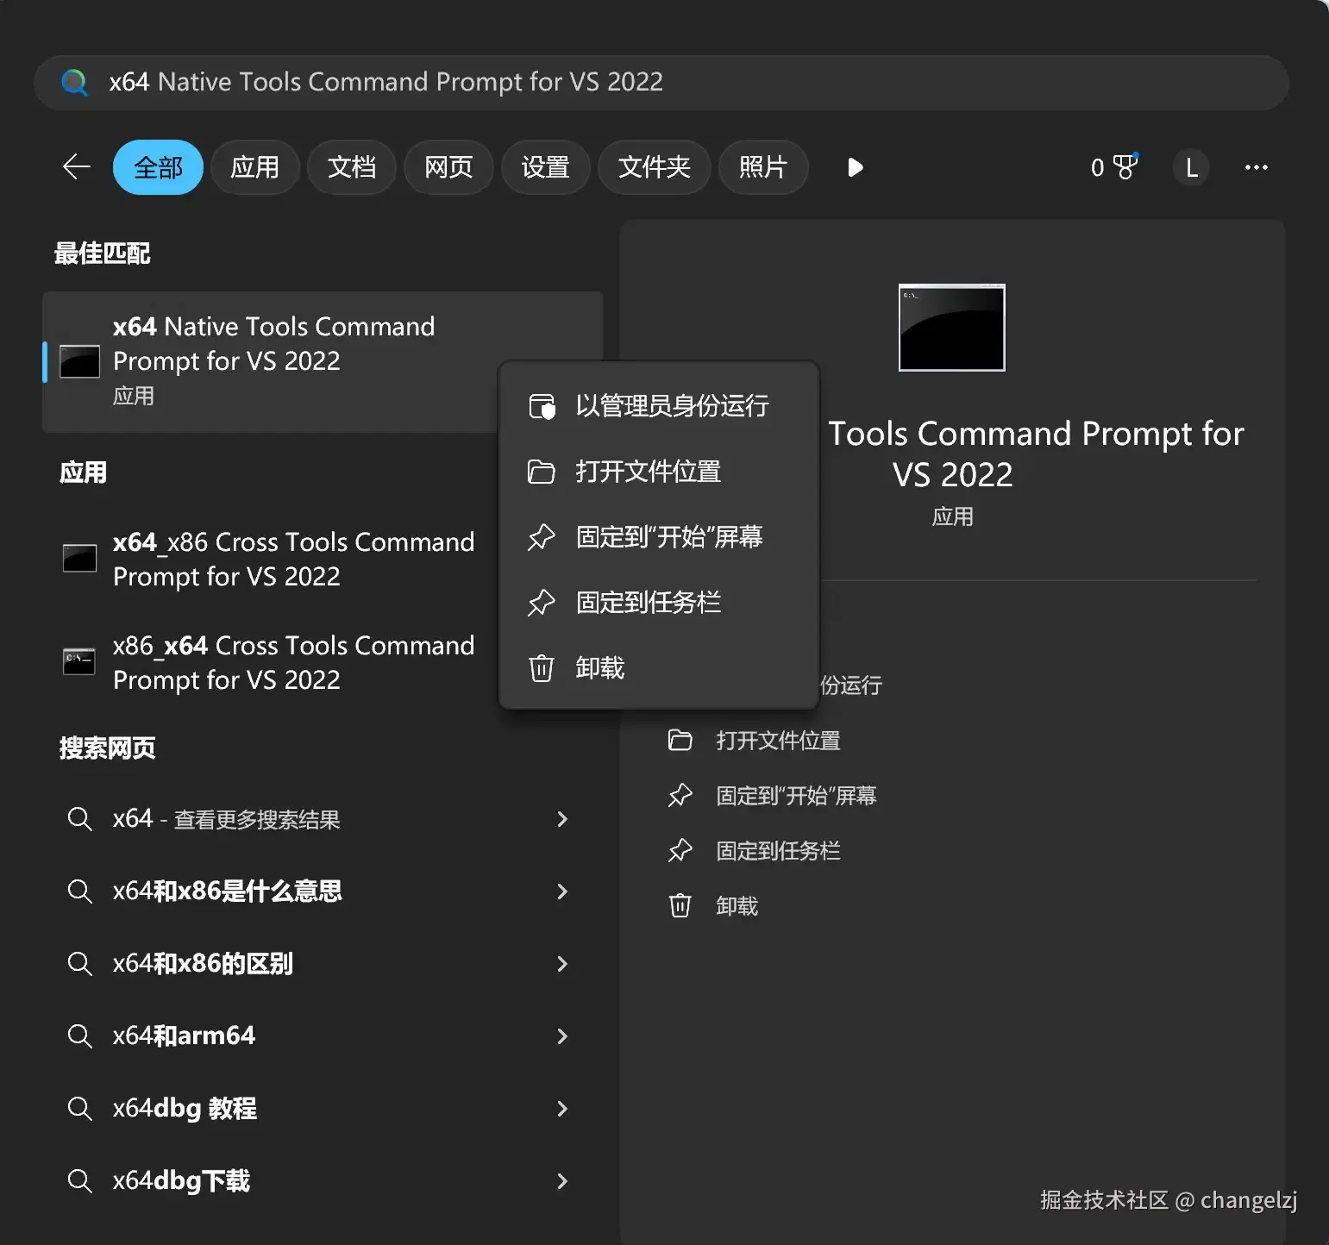Screen dimensions: 1329x1245
Task: Click the x64 Native Tools best match icon
Action: (79, 361)
